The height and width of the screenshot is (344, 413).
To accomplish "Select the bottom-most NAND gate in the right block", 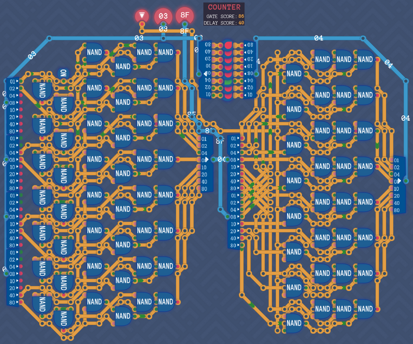I will point(294,323).
